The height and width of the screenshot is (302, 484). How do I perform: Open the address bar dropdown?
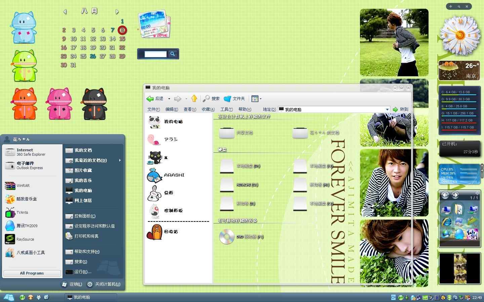pos(387,109)
